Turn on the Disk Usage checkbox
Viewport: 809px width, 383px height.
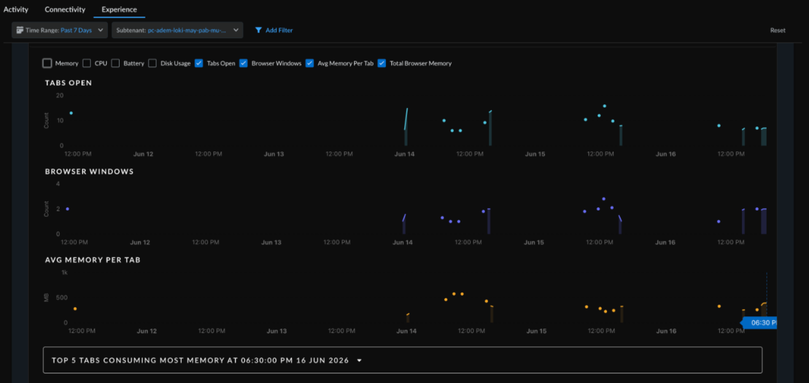[152, 63]
